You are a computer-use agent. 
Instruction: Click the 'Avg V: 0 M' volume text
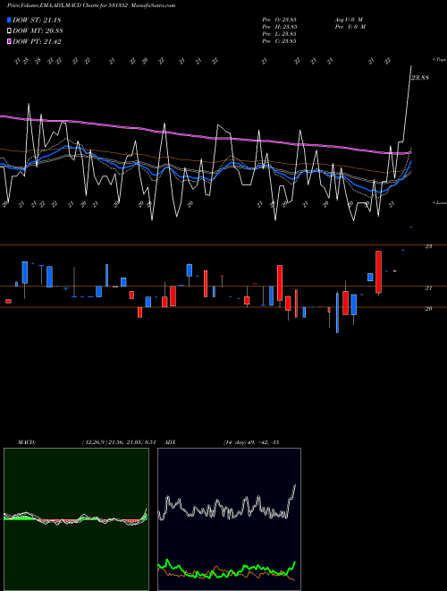click(348, 20)
